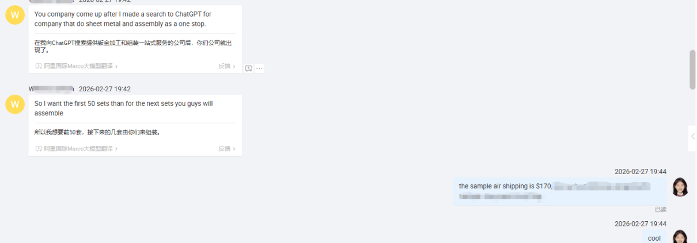Click translation icon under the ChatGPT message
The width and height of the screenshot is (697, 243).
coord(39,67)
